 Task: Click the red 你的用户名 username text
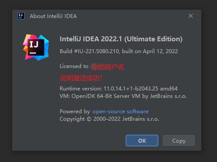[x=108, y=67]
